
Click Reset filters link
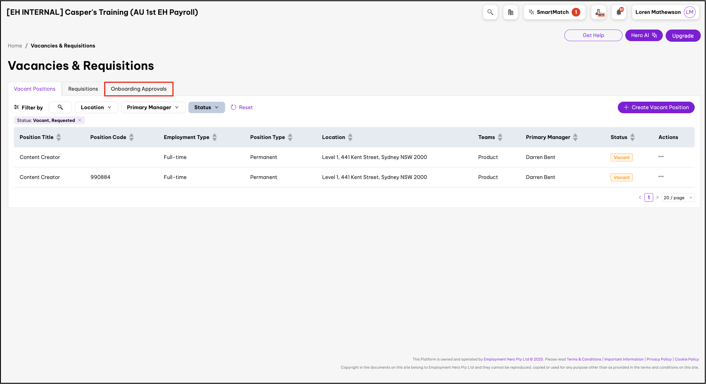point(242,107)
